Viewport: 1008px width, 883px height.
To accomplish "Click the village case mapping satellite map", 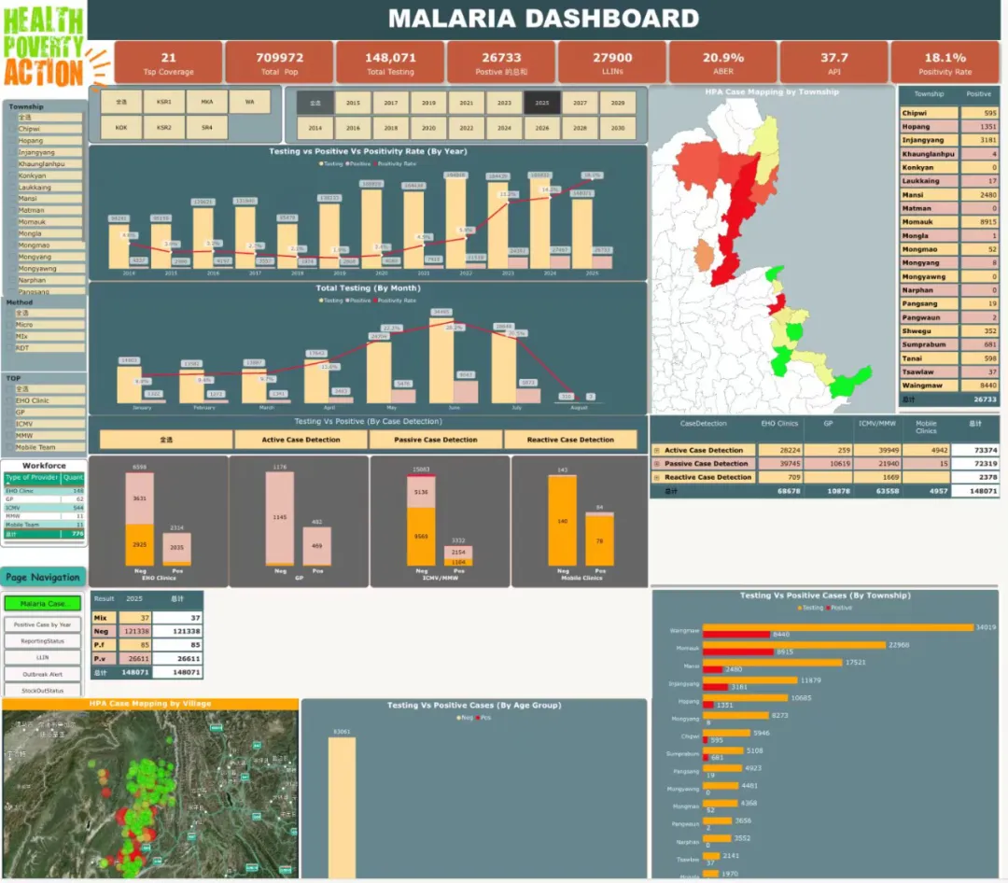I will click(149, 793).
